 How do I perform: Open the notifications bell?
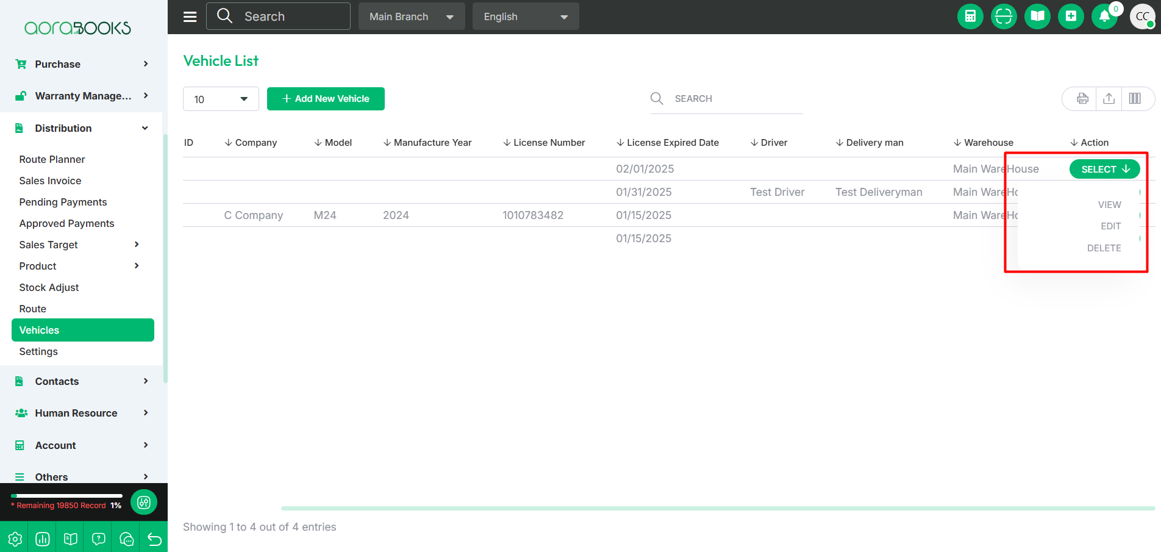click(1104, 16)
